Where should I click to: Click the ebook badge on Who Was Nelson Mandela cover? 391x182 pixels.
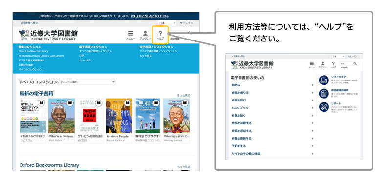70,103
